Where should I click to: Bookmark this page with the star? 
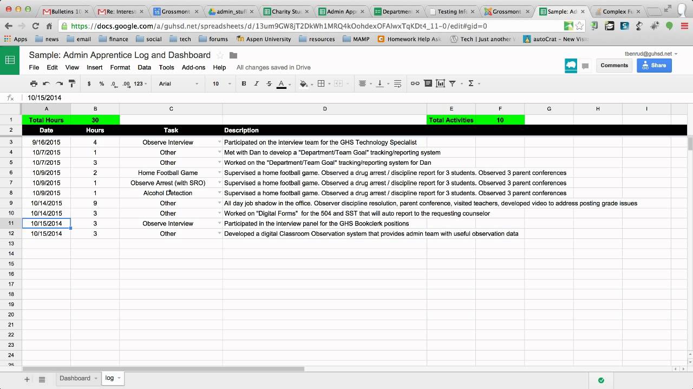[x=580, y=25]
